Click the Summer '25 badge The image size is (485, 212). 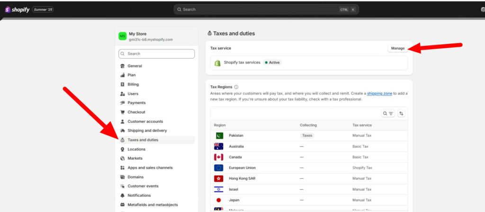43,9
